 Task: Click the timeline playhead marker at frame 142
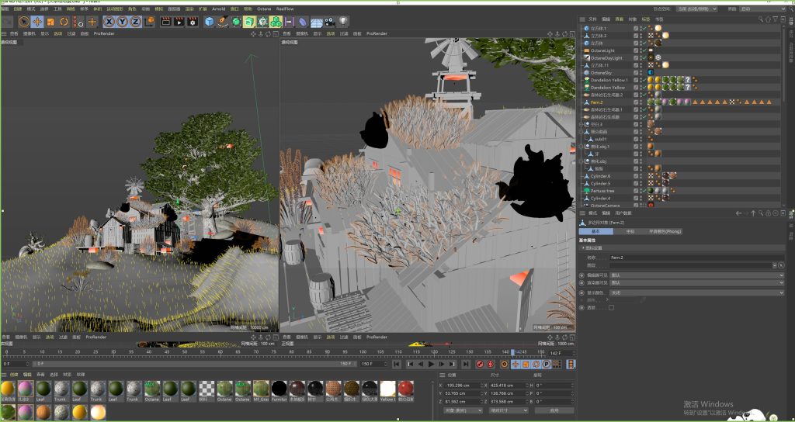(512, 351)
